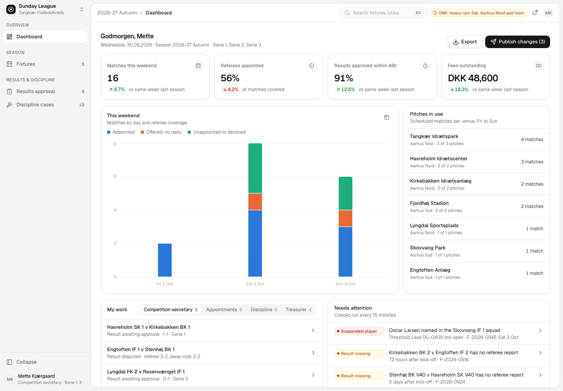Open the Skovvang Park venue row
The width and height of the screenshot is (563, 391).
(x=477, y=251)
